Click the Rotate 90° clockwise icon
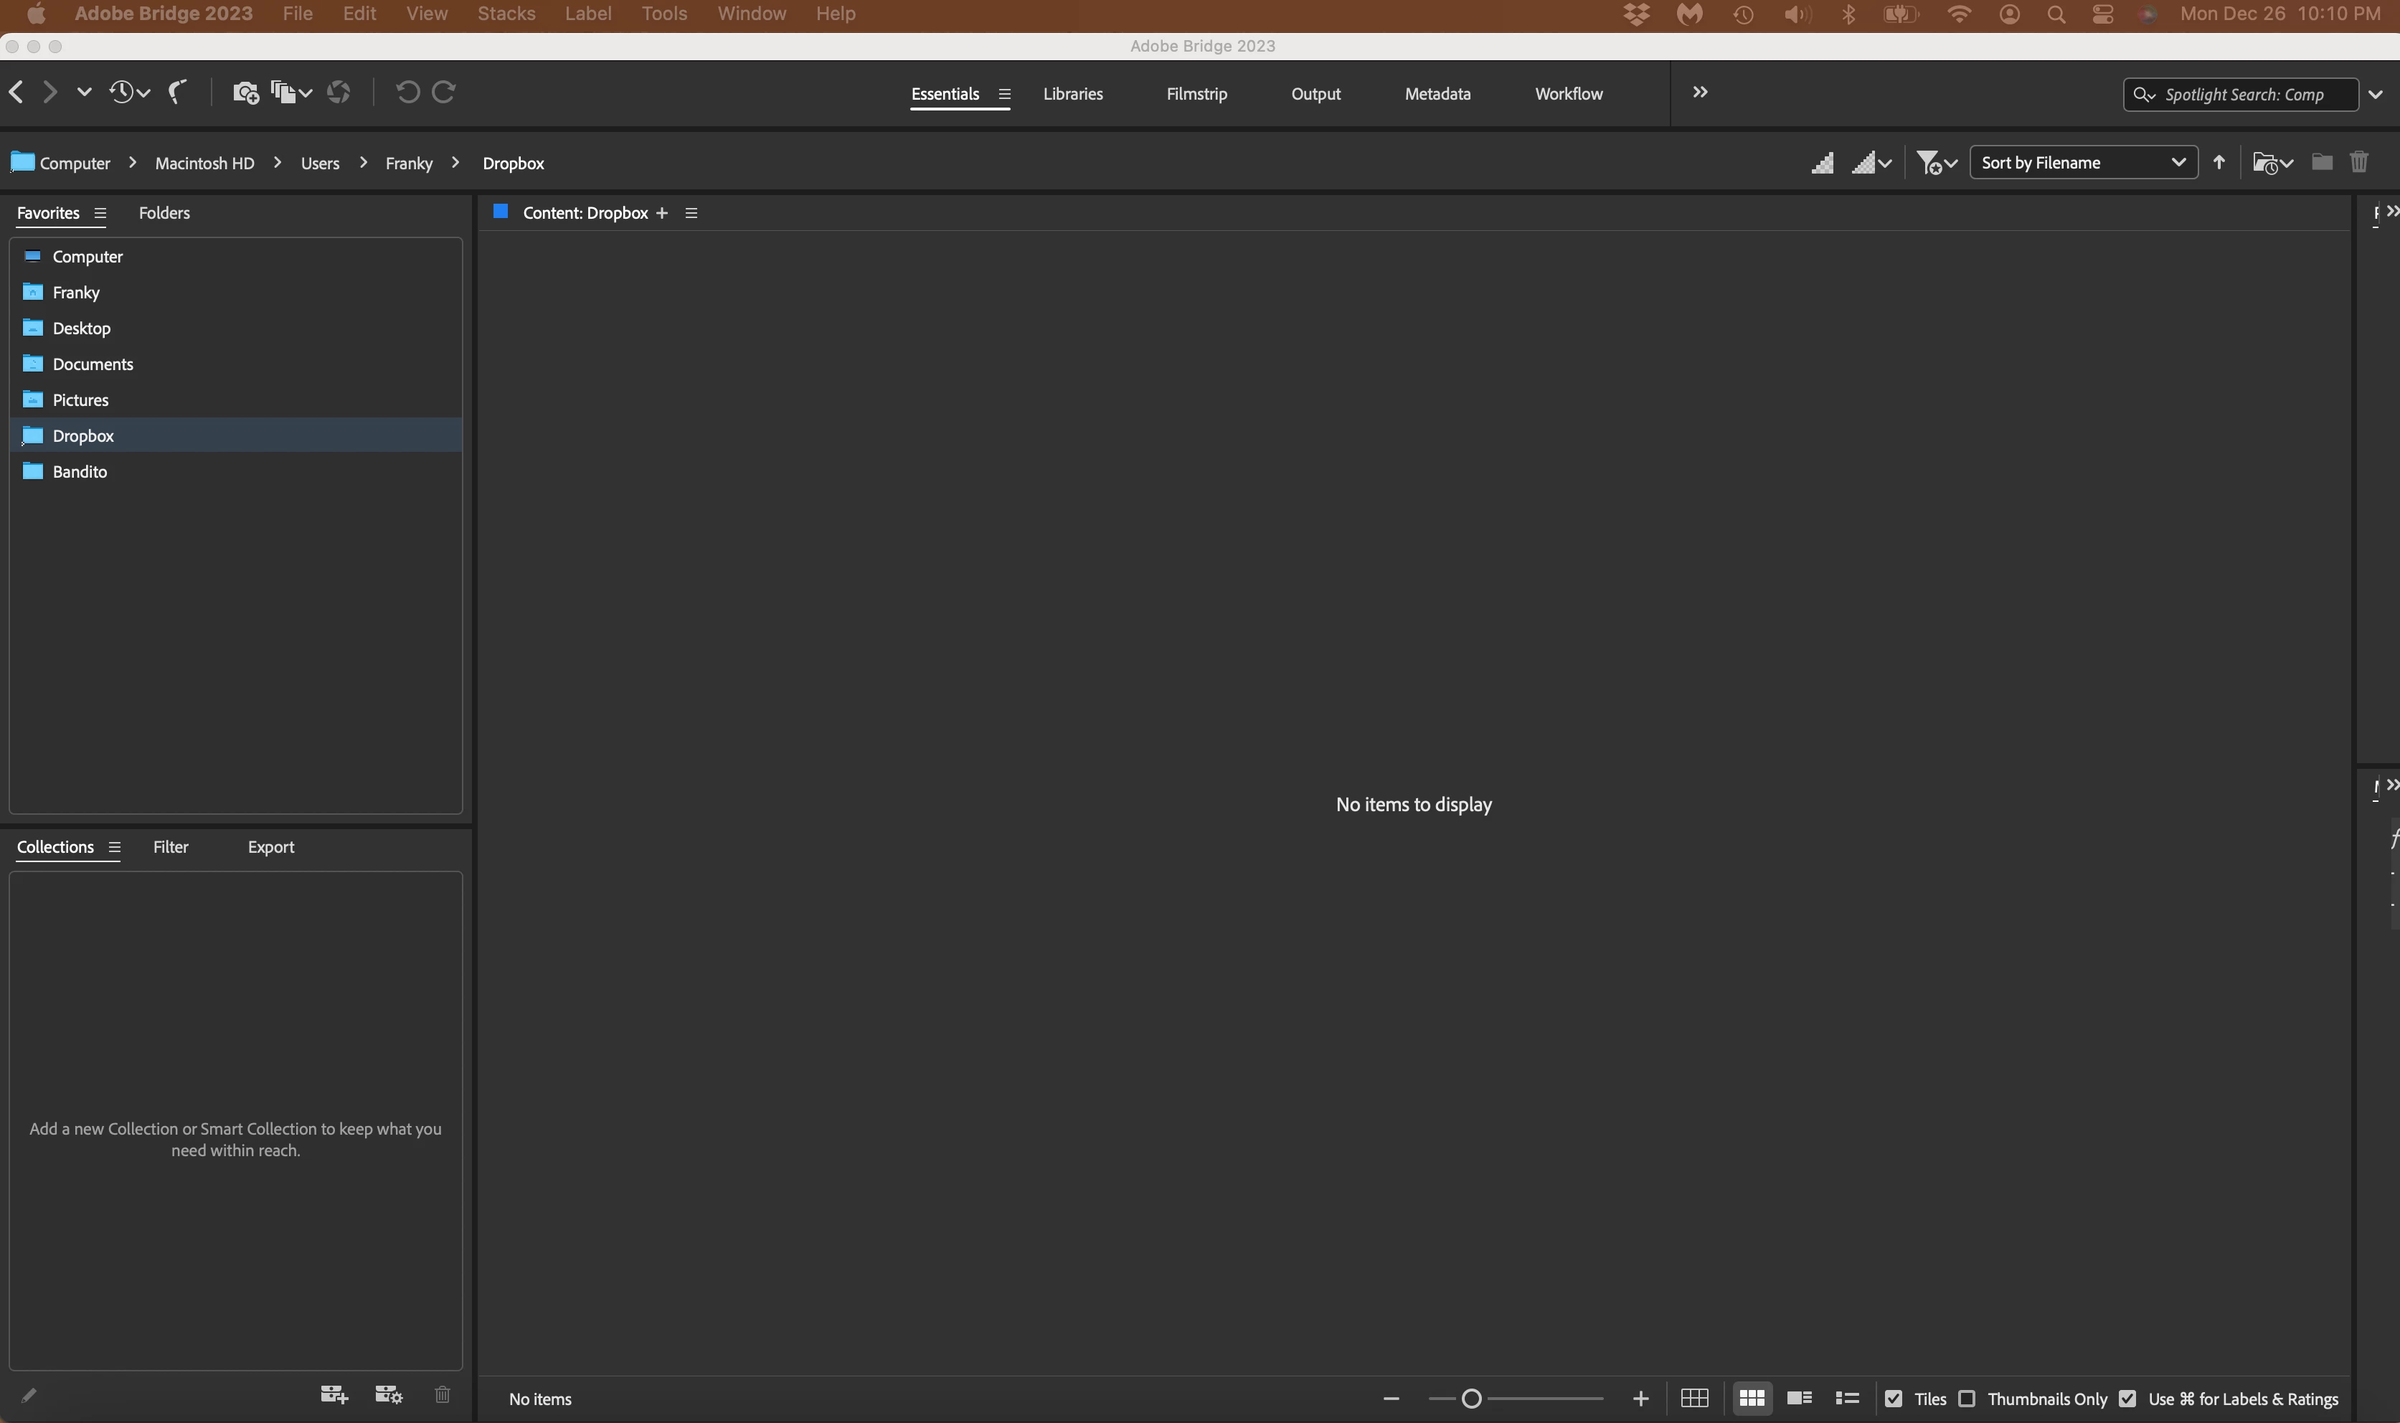The image size is (2400, 1423). tap(444, 92)
